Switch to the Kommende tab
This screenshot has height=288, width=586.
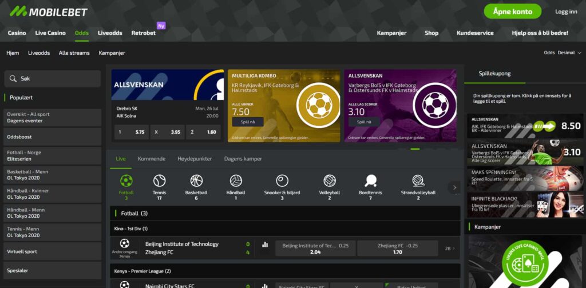[151, 158]
